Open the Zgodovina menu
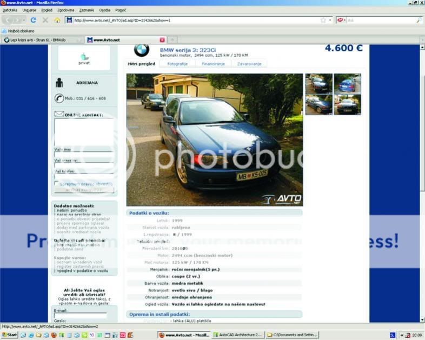 [65, 10]
